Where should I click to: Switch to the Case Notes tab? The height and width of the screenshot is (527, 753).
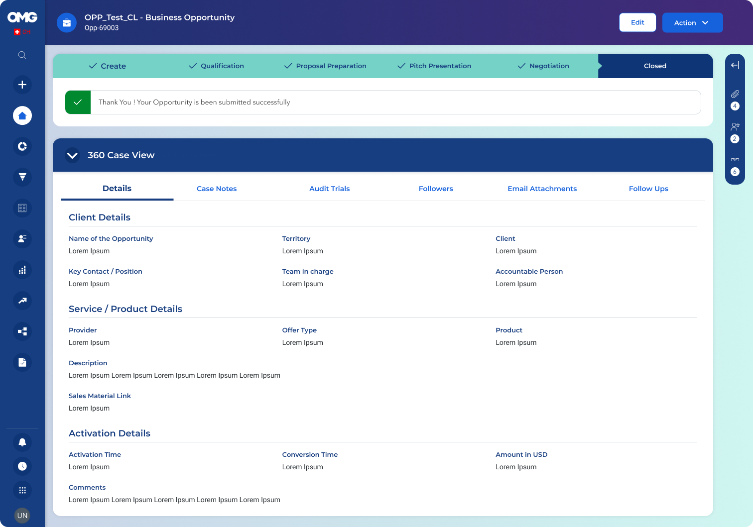[217, 189]
